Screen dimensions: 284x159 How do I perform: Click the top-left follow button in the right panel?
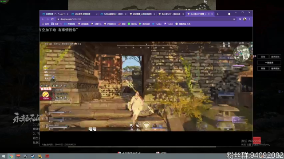pyautogui.click(x=263, y=57)
